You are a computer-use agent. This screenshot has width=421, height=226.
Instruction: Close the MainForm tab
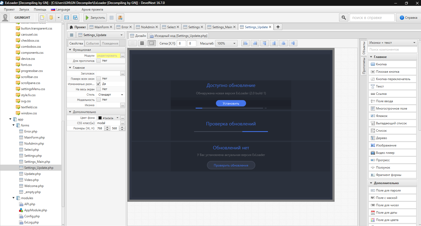click(111, 27)
